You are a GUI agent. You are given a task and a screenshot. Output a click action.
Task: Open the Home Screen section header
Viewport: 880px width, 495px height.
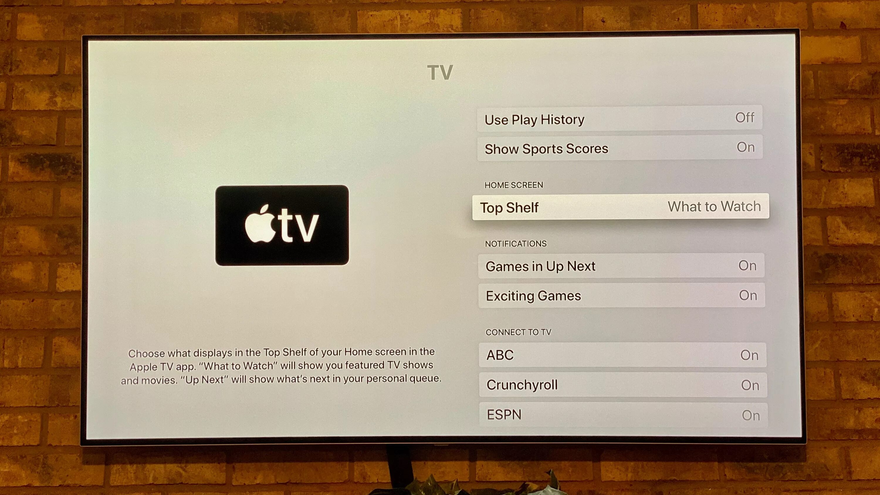coord(512,184)
